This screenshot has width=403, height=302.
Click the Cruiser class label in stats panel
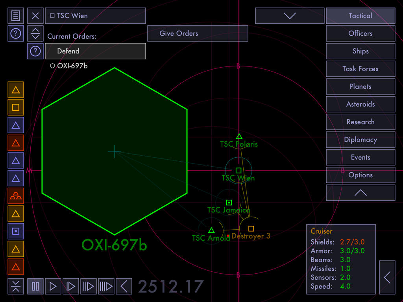321,231
